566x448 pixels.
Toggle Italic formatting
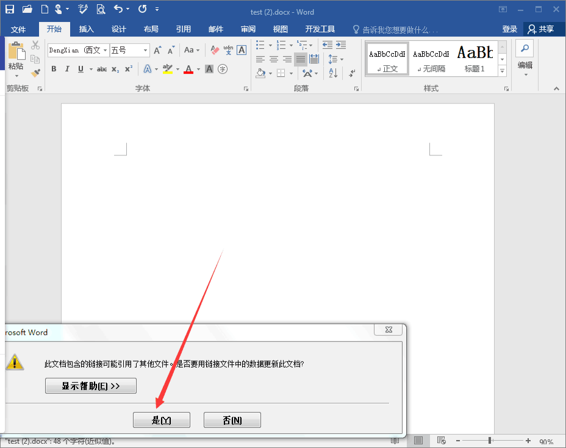tap(67, 69)
